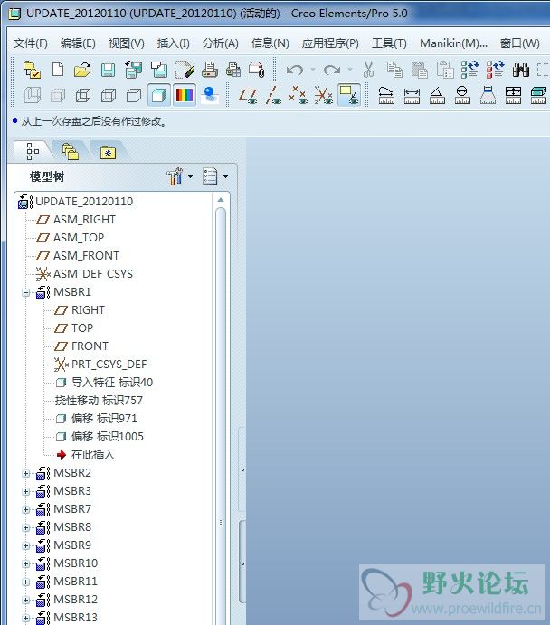The width and height of the screenshot is (550, 625).
Task: Click the model tree settings hammer icon
Action: [175, 176]
